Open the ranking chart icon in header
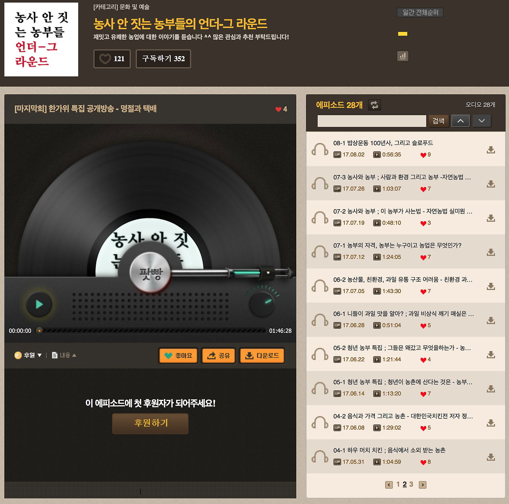The image size is (509, 504). (403, 56)
